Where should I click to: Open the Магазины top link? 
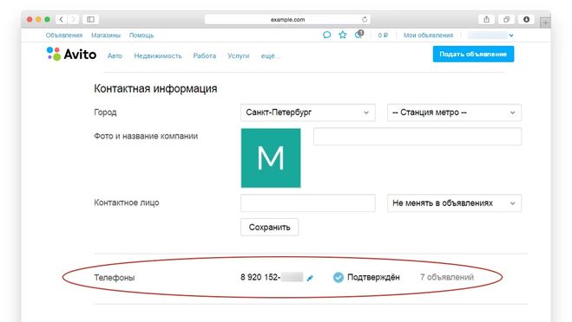pyautogui.click(x=106, y=35)
